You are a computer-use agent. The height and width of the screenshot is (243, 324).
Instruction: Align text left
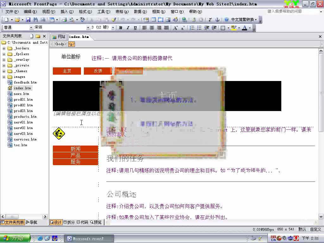144,28
